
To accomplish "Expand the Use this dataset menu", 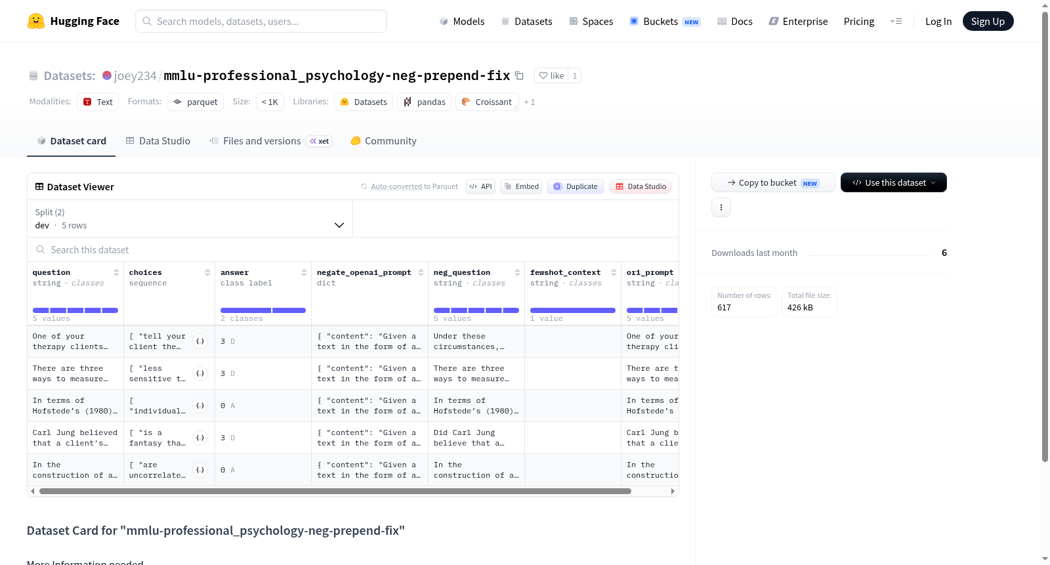I will (893, 182).
